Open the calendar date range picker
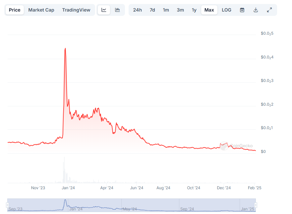Screen dimensions: 292x214 coord(242,10)
